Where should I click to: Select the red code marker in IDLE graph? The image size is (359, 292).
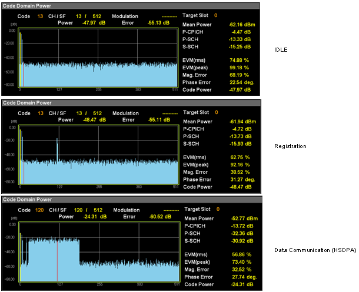24,75
